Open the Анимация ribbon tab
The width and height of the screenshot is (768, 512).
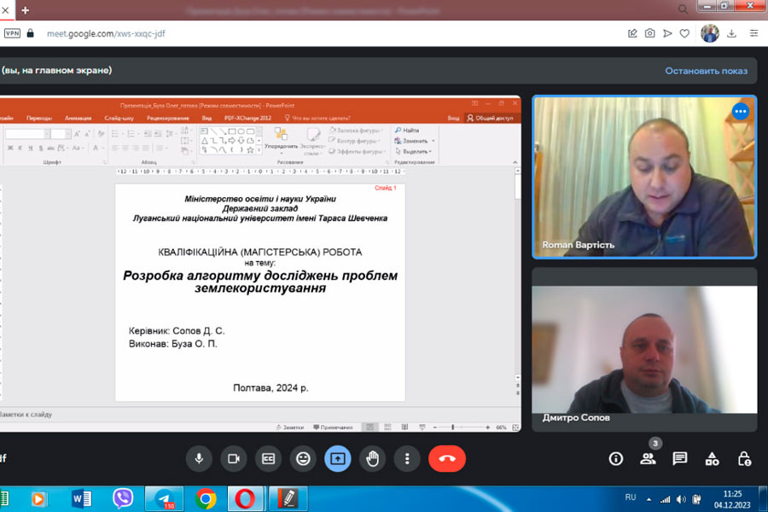coord(78,118)
